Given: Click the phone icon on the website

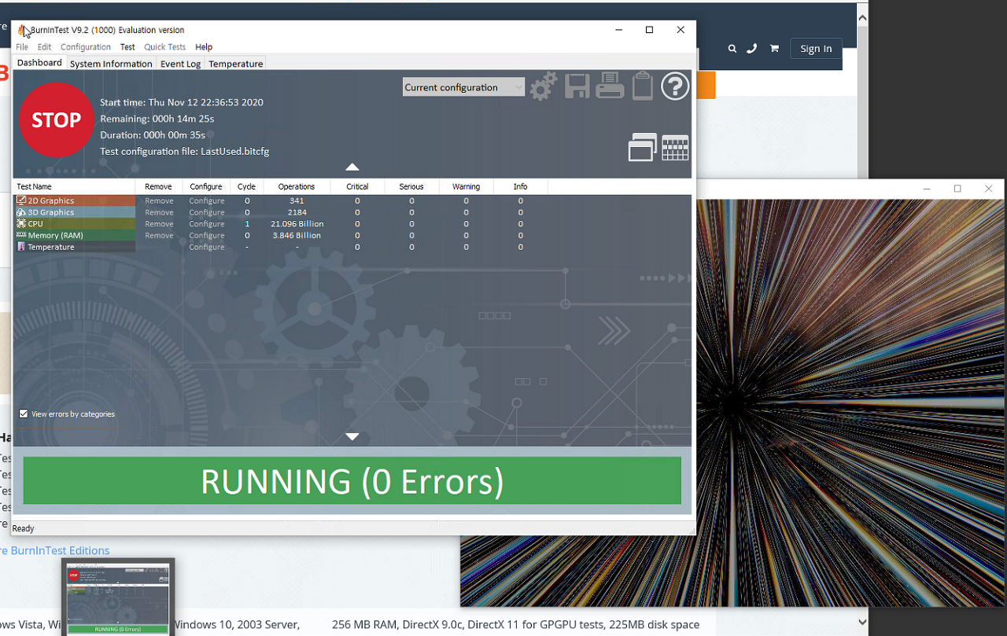Looking at the screenshot, I should click(752, 49).
